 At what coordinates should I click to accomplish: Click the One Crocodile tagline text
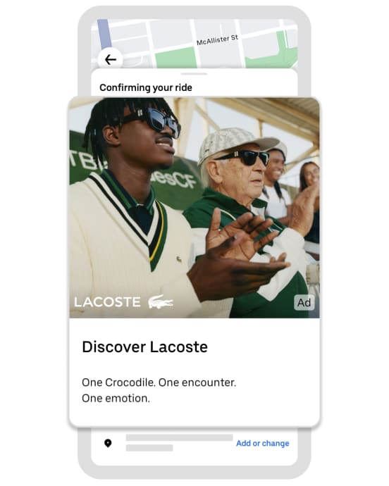pos(159,382)
